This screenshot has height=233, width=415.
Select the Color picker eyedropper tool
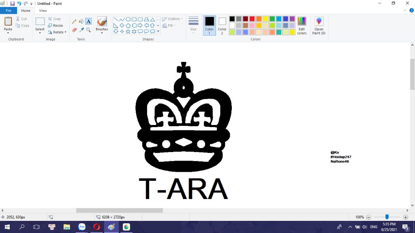click(81, 30)
